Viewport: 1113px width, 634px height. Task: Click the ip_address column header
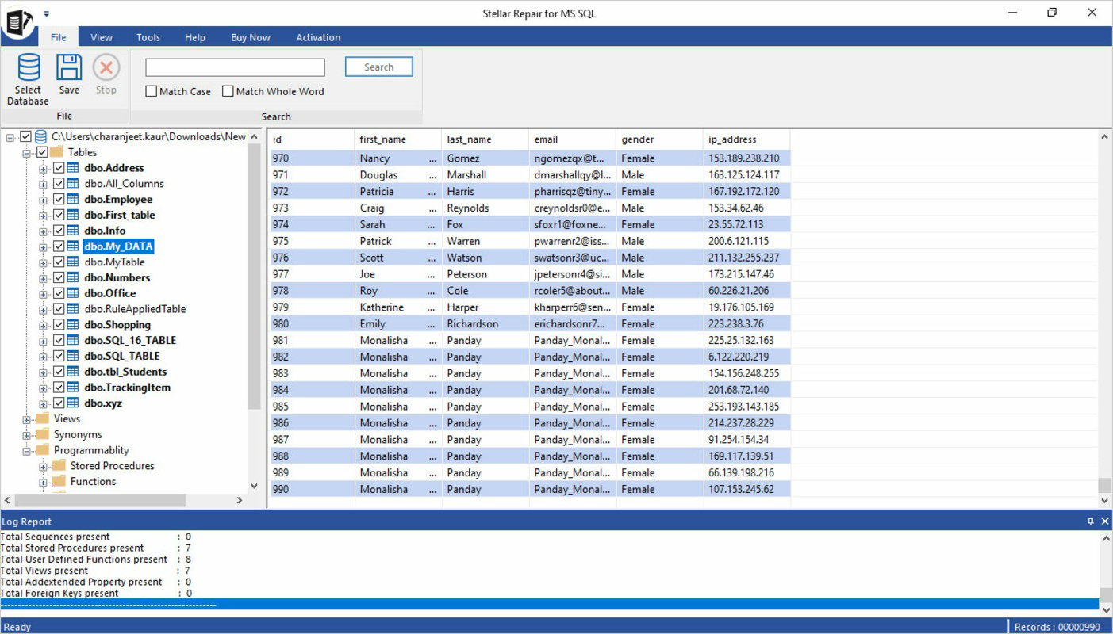click(x=746, y=139)
